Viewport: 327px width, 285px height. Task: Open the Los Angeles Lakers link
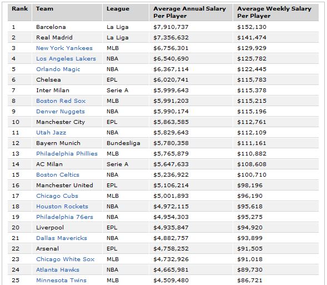point(66,59)
